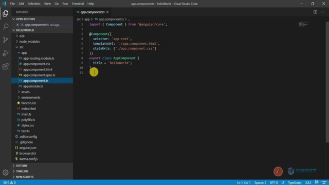Click Spaces: 2 indentation setting
The image size is (329, 185).
point(260,182)
